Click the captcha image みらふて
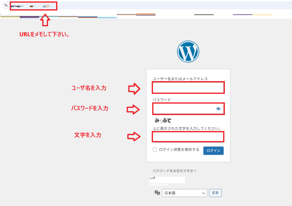292x206 pixels. [163, 121]
